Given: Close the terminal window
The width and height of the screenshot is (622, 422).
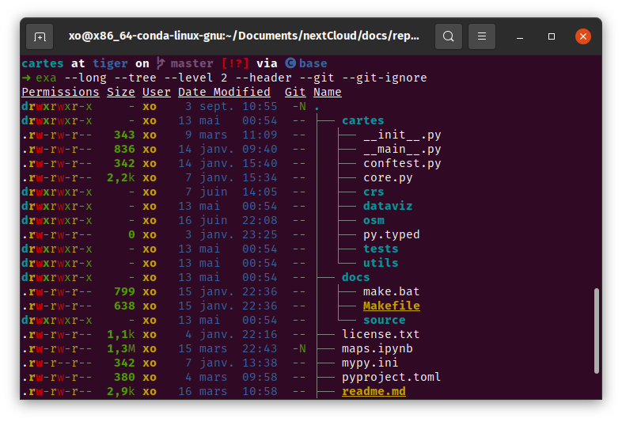Looking at the screenshot, I should coord(583,36).
